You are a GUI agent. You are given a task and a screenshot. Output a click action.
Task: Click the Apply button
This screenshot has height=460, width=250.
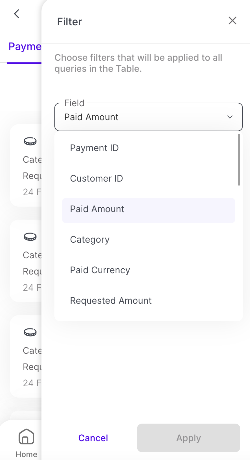point(188,438)
